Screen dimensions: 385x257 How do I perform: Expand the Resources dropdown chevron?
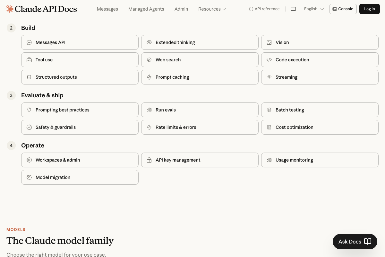(x=224, y=9)
